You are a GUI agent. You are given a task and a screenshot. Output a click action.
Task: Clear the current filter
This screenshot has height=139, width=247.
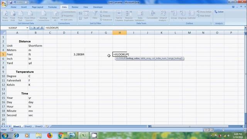click(x=104, y=12)
